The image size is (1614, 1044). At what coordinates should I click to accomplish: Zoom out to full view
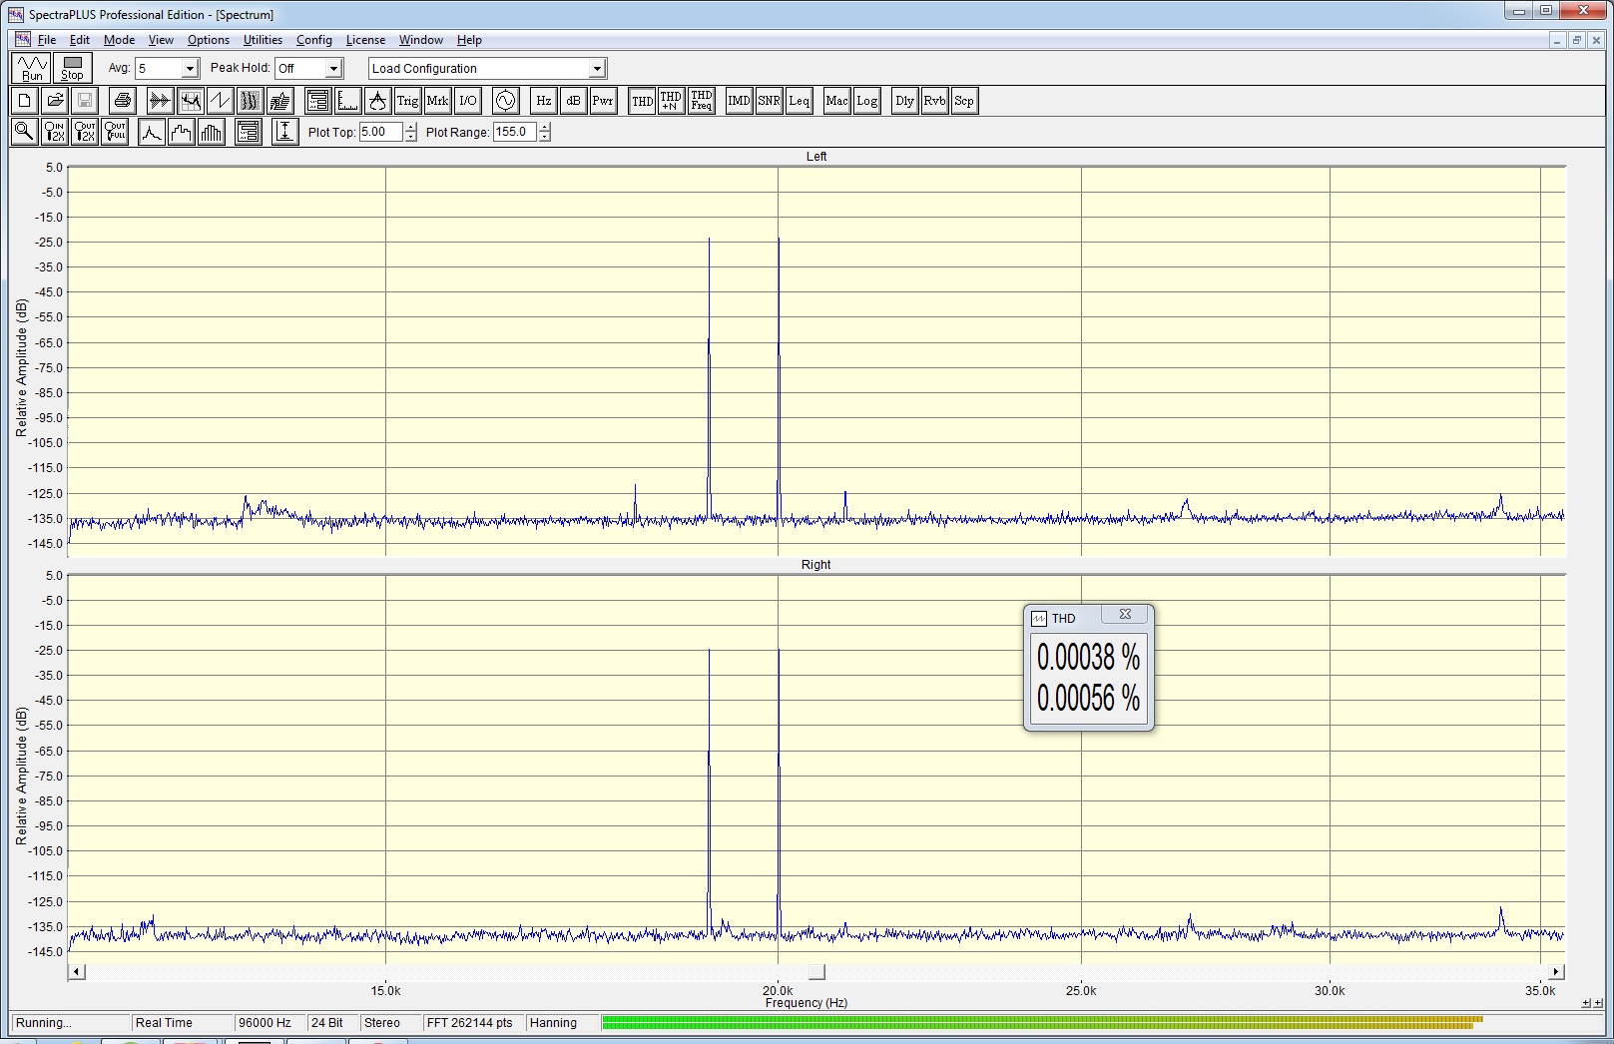click(115, 132)
